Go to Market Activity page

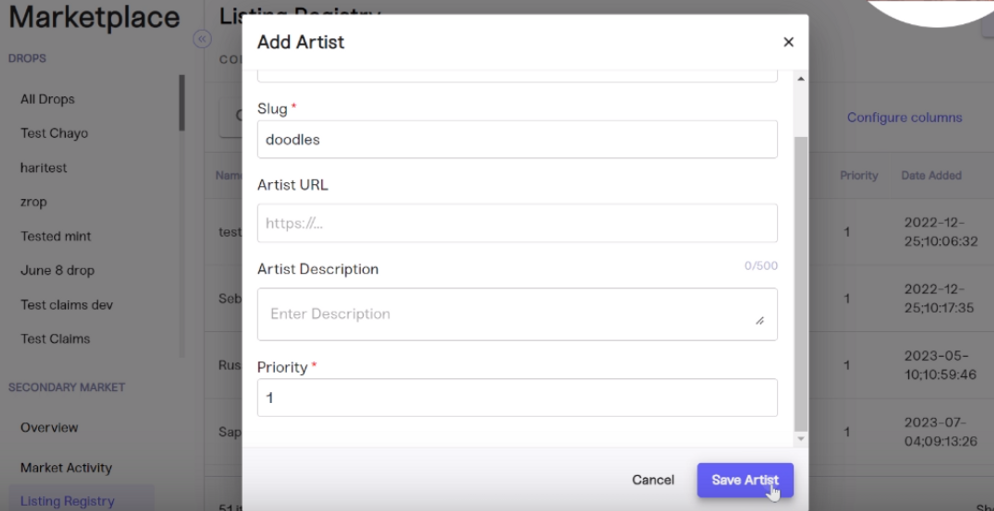(66, 468)
